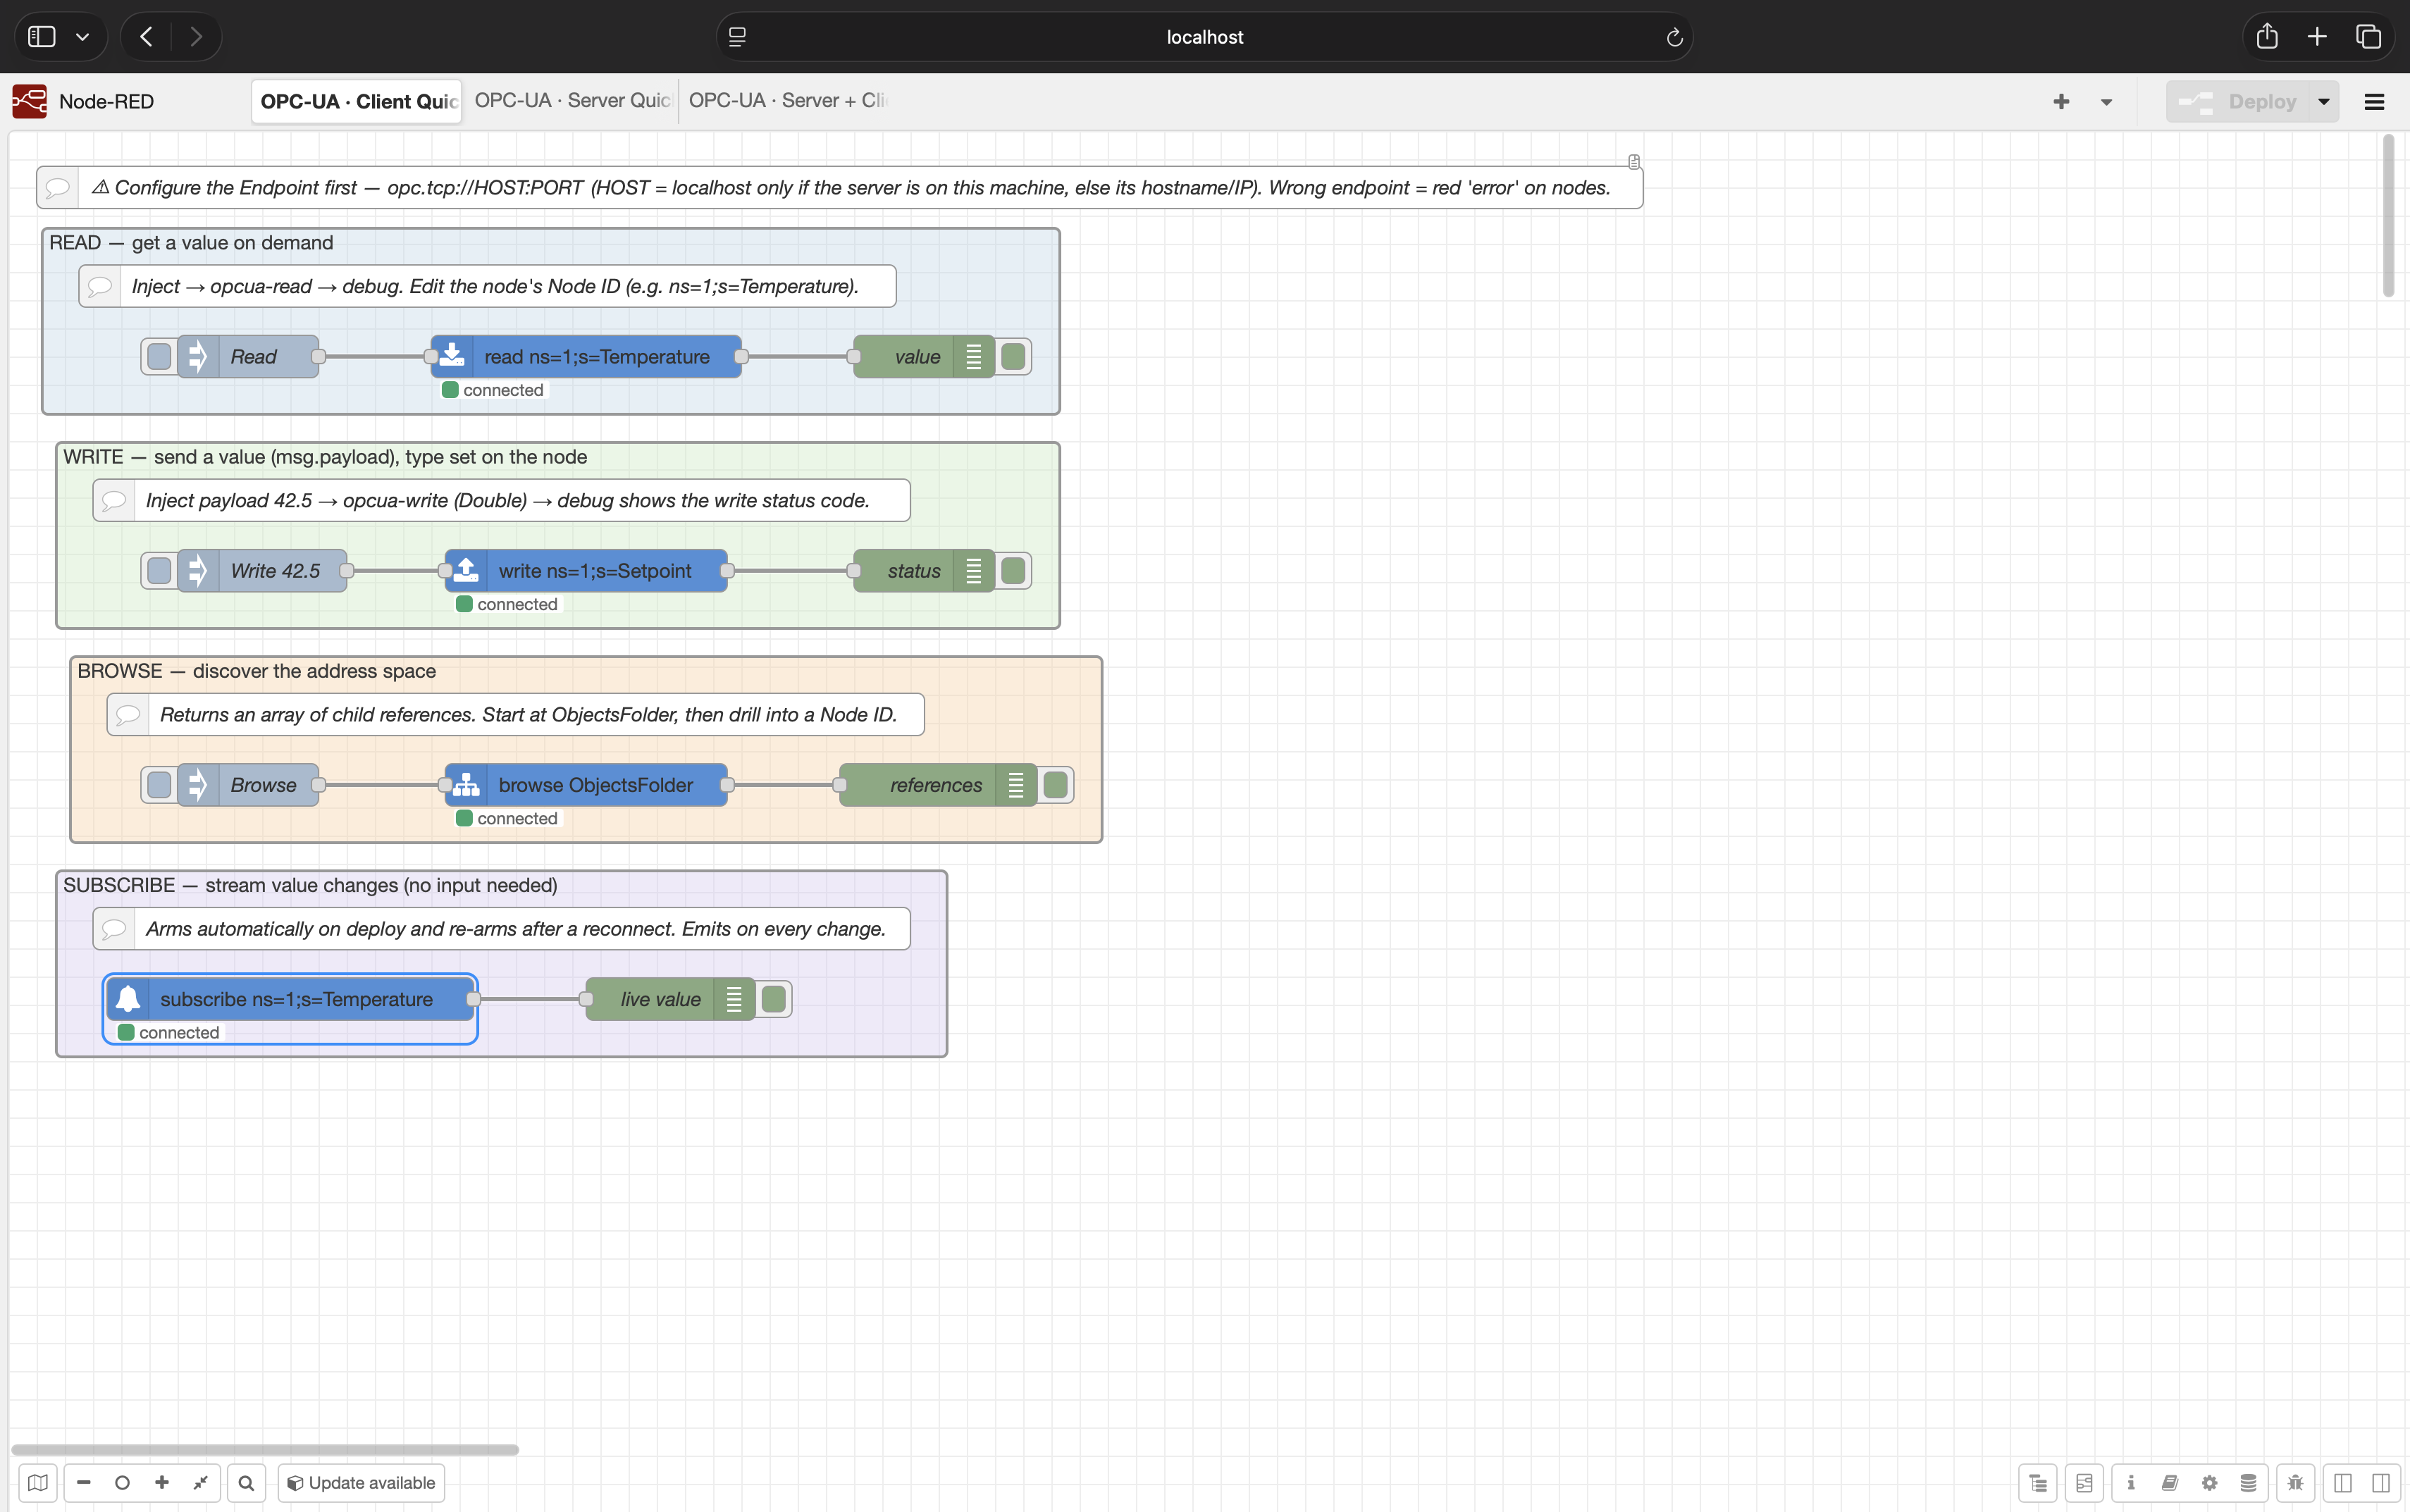Click the zoom to fit icon

201,1483
